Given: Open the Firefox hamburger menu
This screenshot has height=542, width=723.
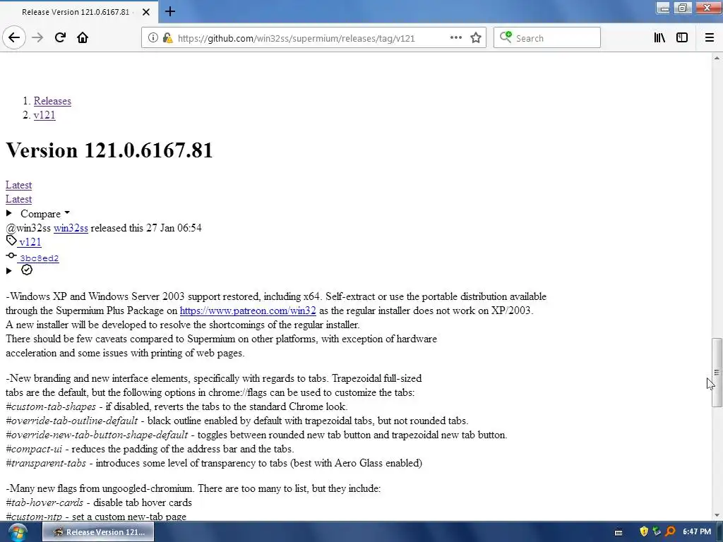Looking at the screenshot, I should (709, 38).
